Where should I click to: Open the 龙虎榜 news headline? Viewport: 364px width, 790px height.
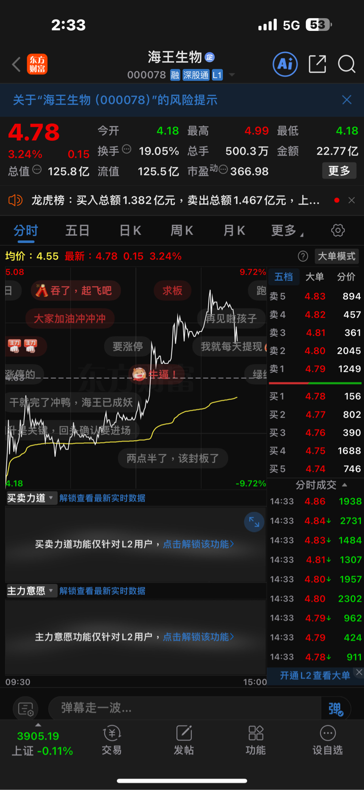[x=175, y=200]
